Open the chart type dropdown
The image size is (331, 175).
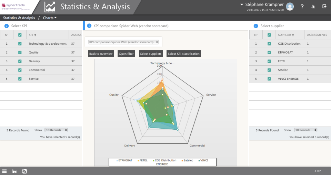tap(123, 42)
